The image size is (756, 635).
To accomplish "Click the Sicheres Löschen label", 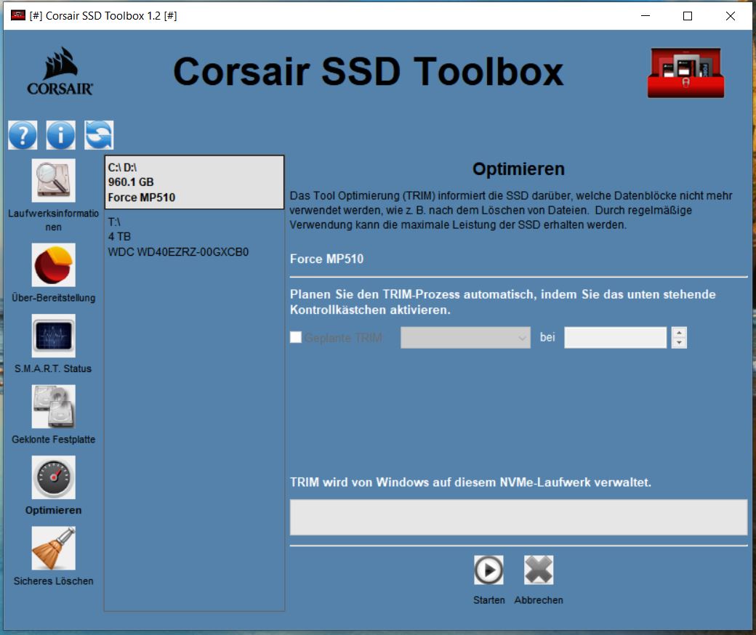I will [54, 581].
